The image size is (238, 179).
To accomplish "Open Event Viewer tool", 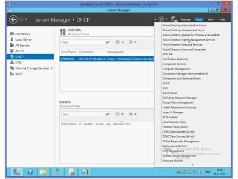I will click(170, 93).
